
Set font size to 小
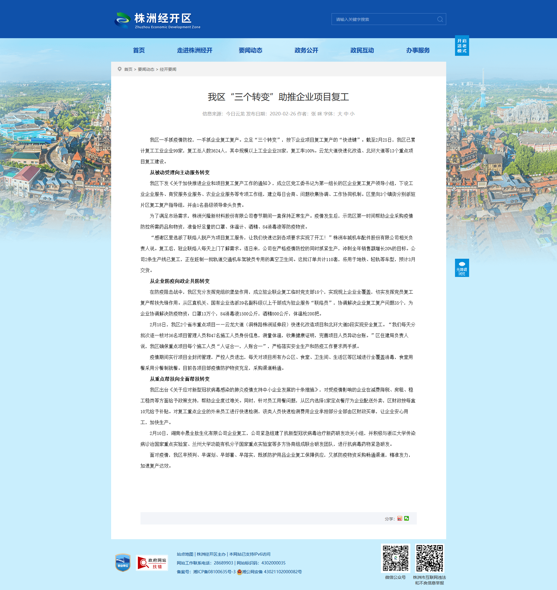(352, 114)
